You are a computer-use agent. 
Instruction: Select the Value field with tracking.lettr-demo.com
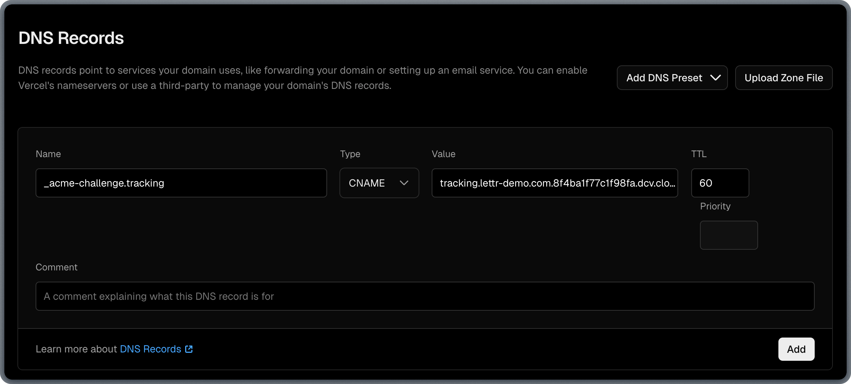coord(554,183)
